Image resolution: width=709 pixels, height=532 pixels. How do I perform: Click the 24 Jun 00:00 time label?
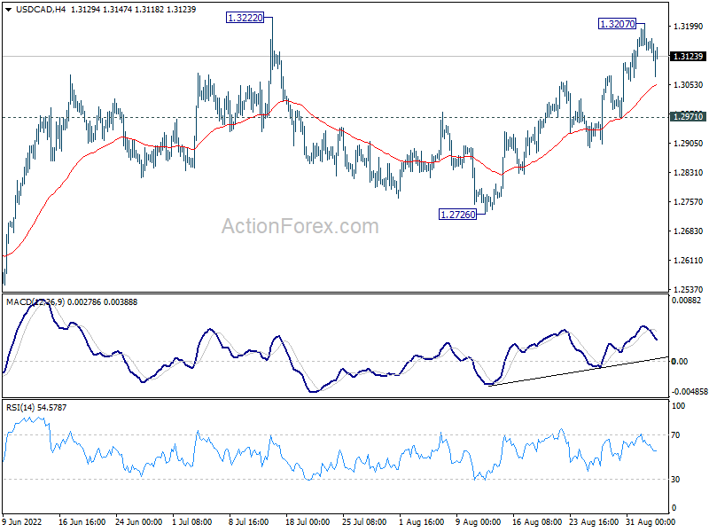tap(138, 522)
